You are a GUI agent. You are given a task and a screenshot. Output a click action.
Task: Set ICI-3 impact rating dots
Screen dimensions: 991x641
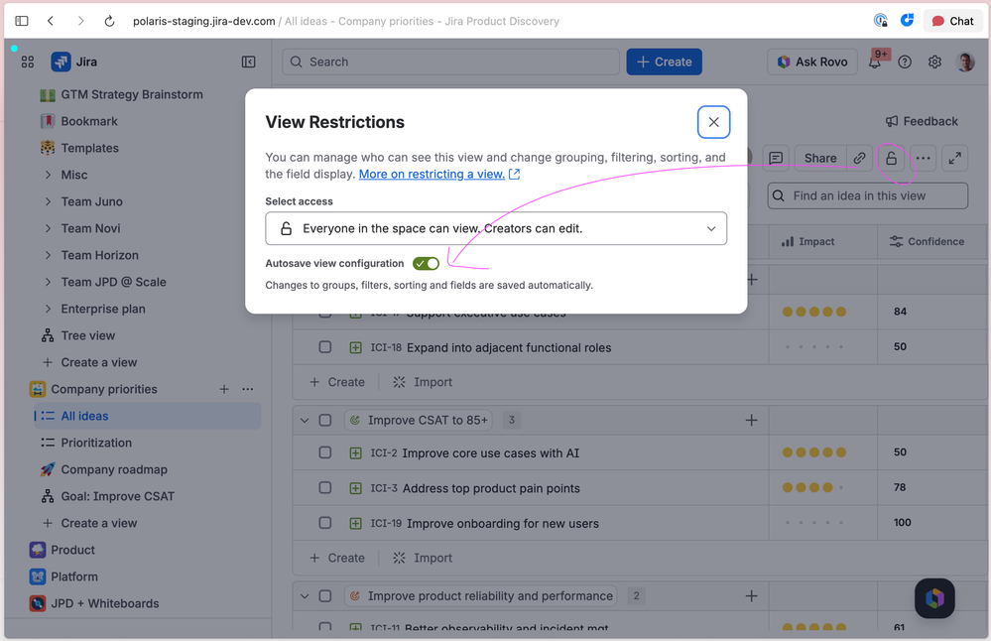[814, 487]
